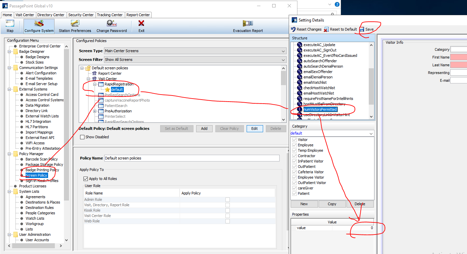This screenshot has height=254, width=467.
Task: Click the icon beside autoSearchDenialPerson
Action: click(299, 66)
